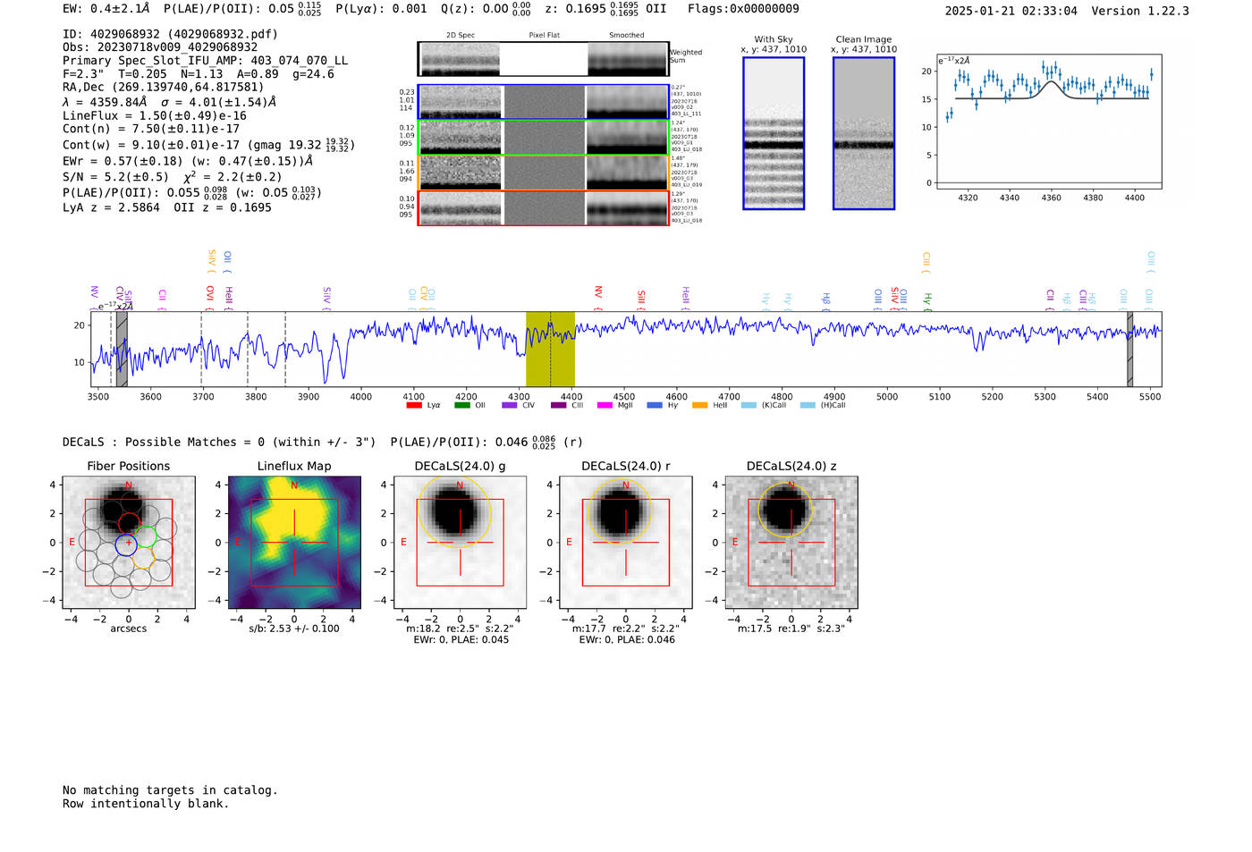This screenshot has width=1252, height=852.
Task: Open the With Sky cutout image
Action: (x=774, y=133)
